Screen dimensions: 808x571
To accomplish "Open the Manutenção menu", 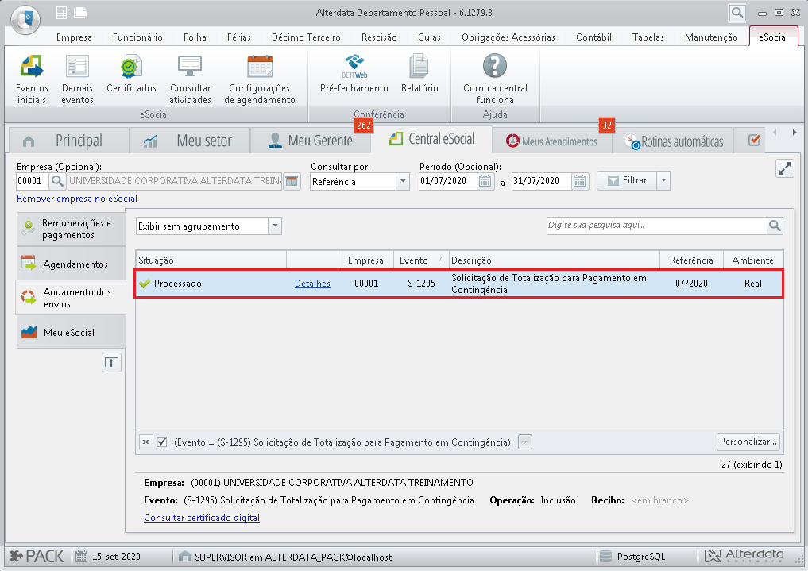I will [x=711, y=37].
